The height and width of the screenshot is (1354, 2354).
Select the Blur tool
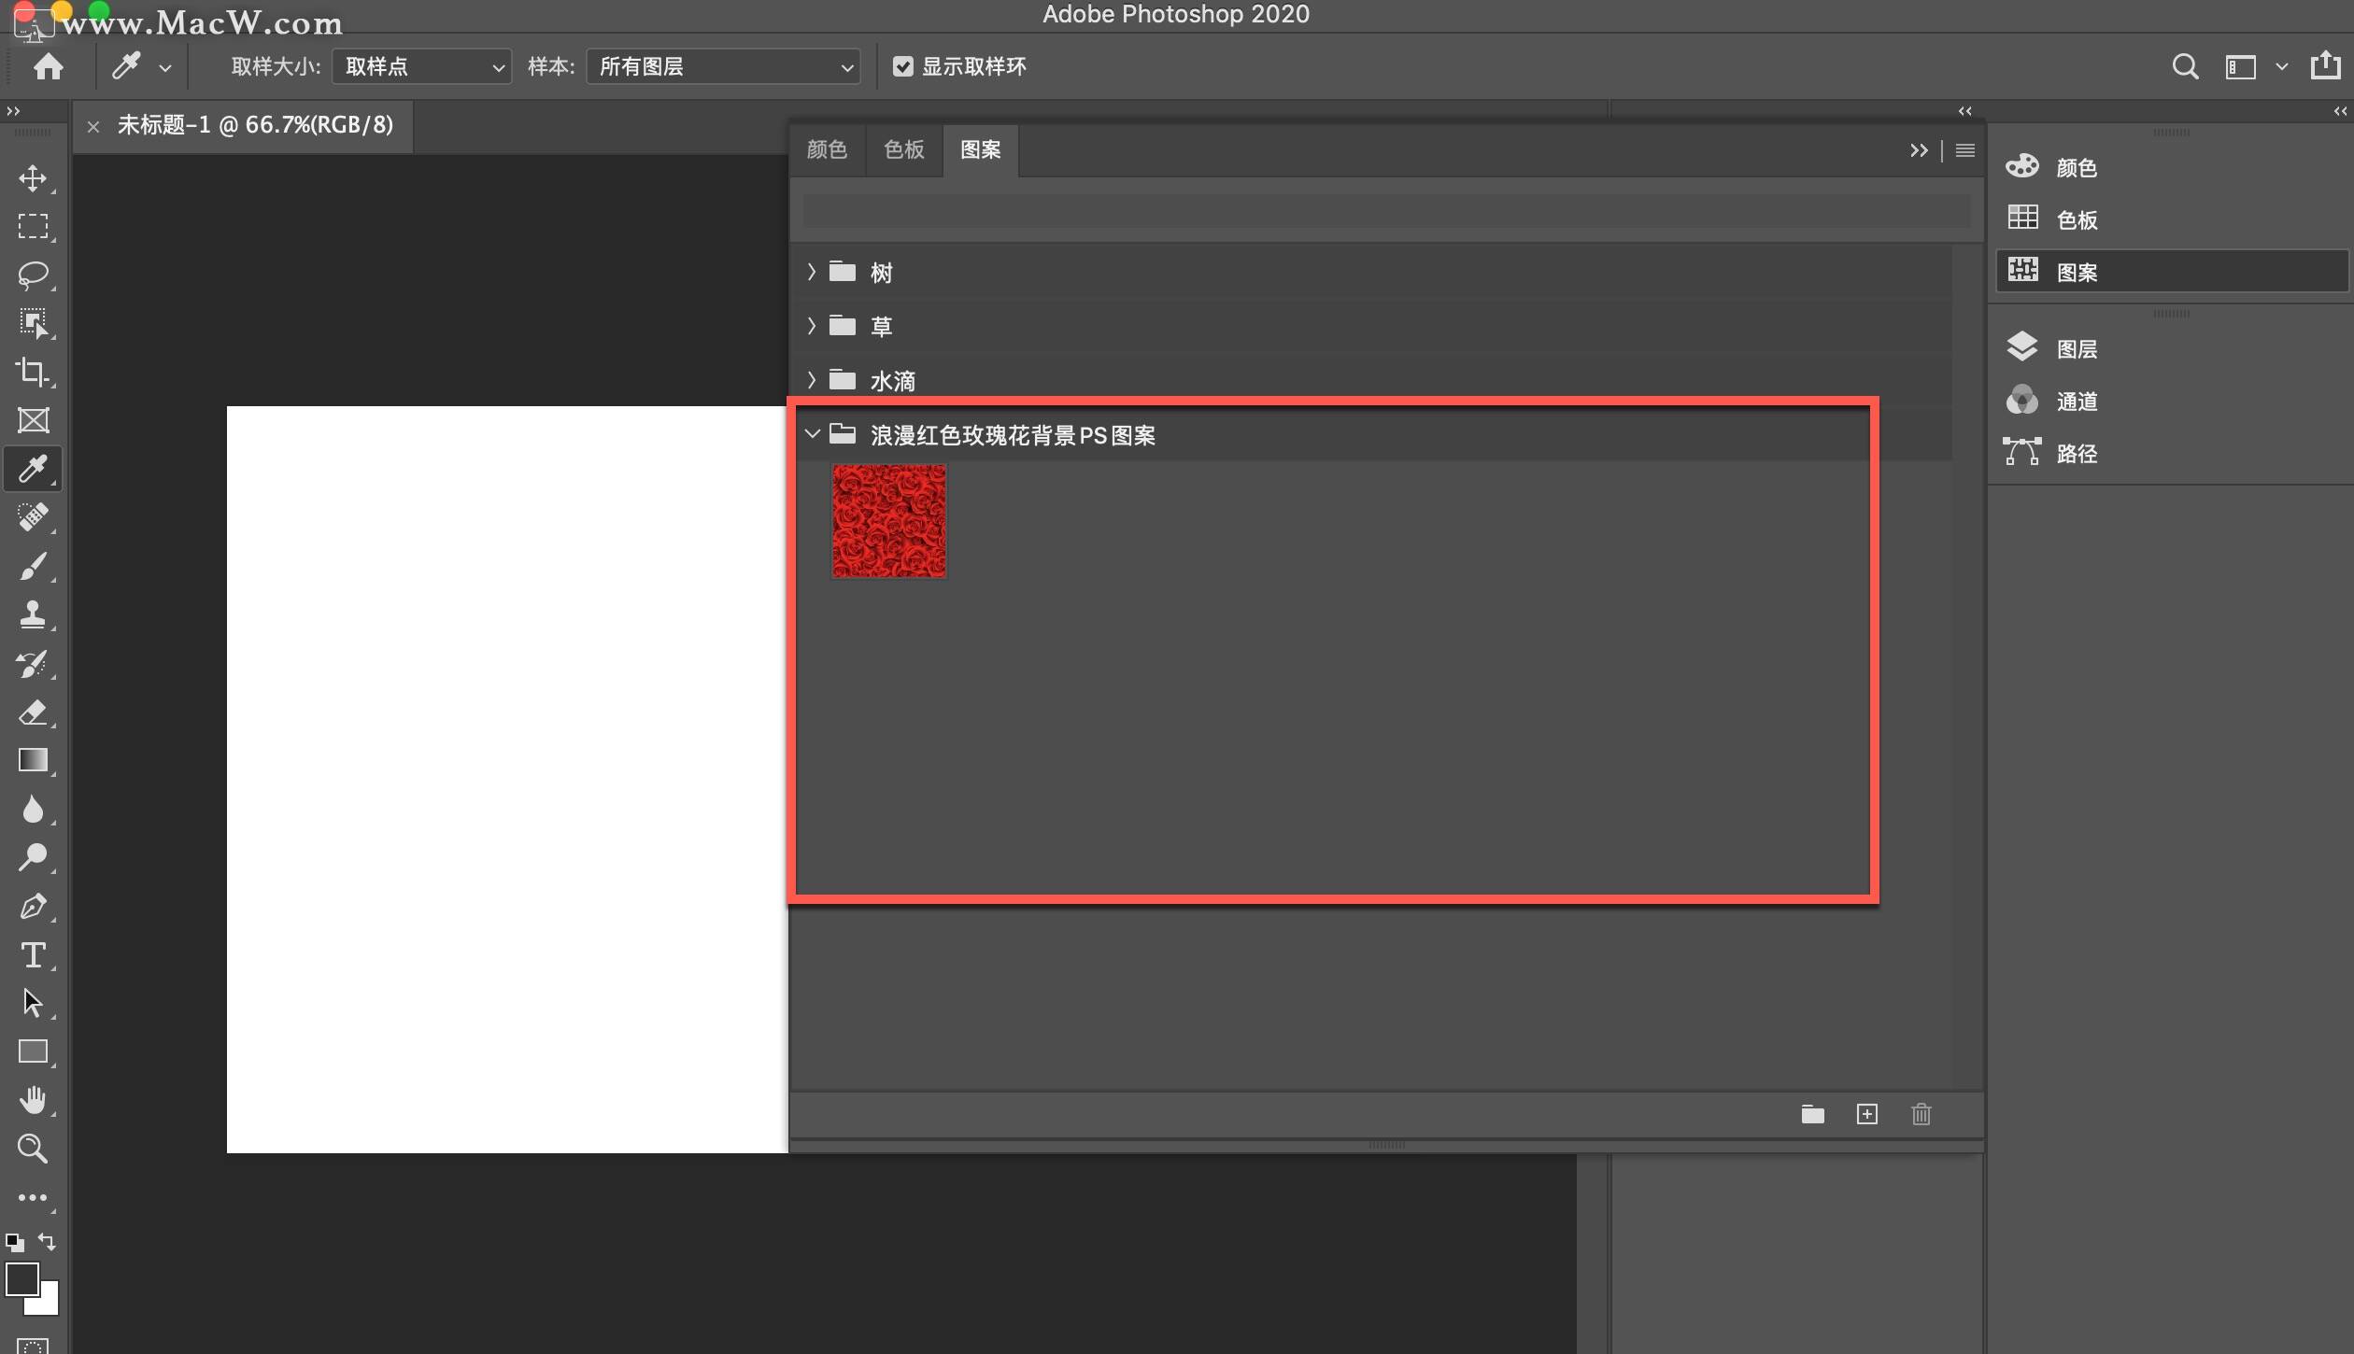[33, 809]
